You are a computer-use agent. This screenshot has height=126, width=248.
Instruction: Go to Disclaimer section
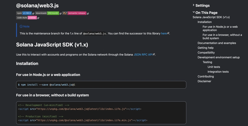pos(204,81)
